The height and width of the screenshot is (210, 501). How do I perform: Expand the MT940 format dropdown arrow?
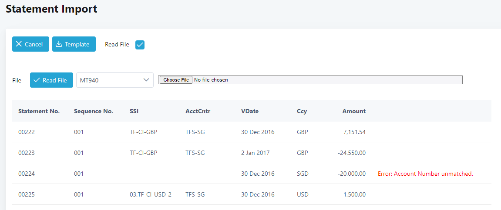click(x=146, y=80)
